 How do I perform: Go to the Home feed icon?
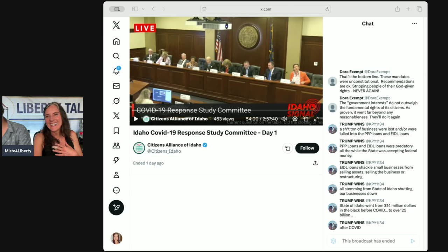116,41
